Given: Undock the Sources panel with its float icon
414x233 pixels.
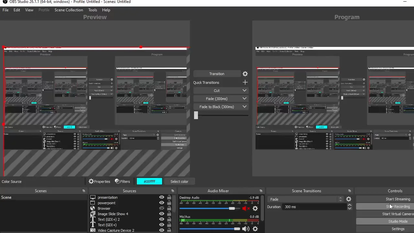Looking at the screenshot, I should [x=172, y=191].
